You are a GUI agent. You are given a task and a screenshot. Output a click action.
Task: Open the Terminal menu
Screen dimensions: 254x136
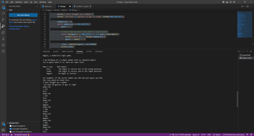43,2
